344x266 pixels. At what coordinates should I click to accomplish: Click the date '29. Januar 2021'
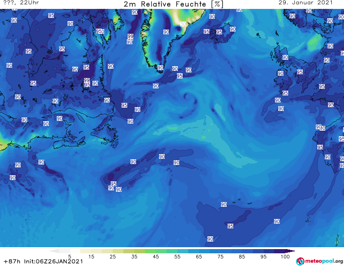(x=306, y=3)
